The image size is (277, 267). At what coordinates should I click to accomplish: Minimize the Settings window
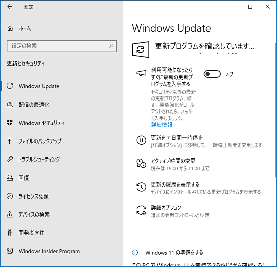pyautogui.click(x=233, y=7)
